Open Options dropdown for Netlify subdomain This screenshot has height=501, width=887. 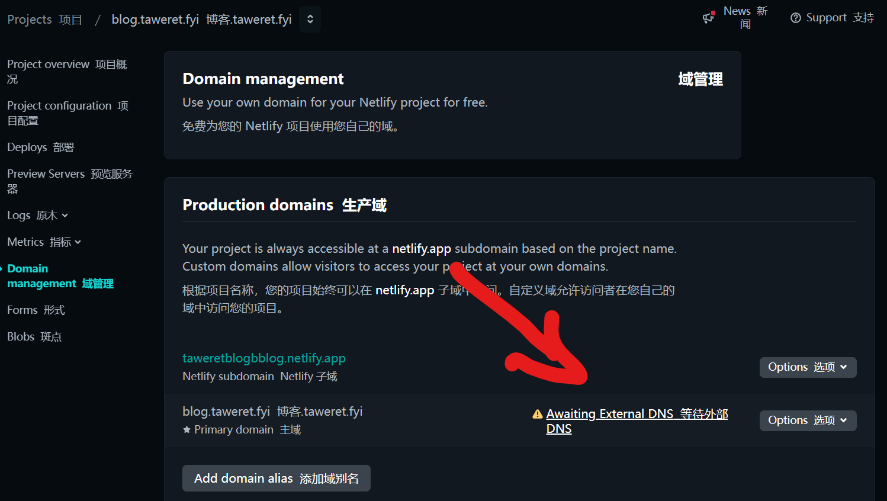[x=808, y=367]
